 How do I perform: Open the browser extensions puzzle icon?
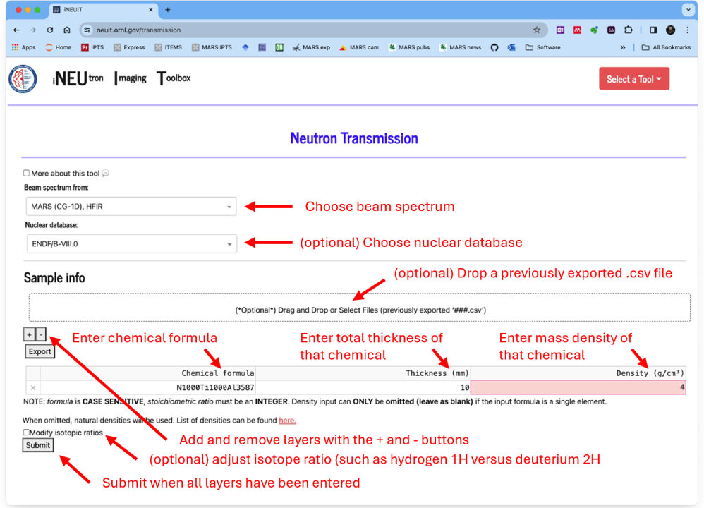tap(629, 30)
